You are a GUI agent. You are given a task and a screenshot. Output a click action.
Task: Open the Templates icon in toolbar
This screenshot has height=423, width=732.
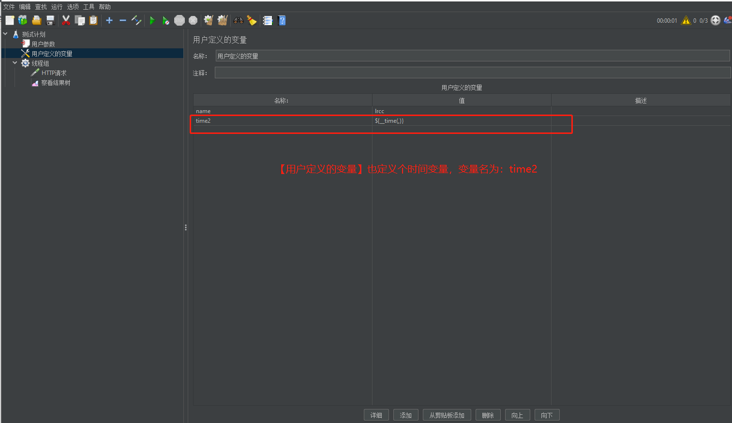[23, 20]
